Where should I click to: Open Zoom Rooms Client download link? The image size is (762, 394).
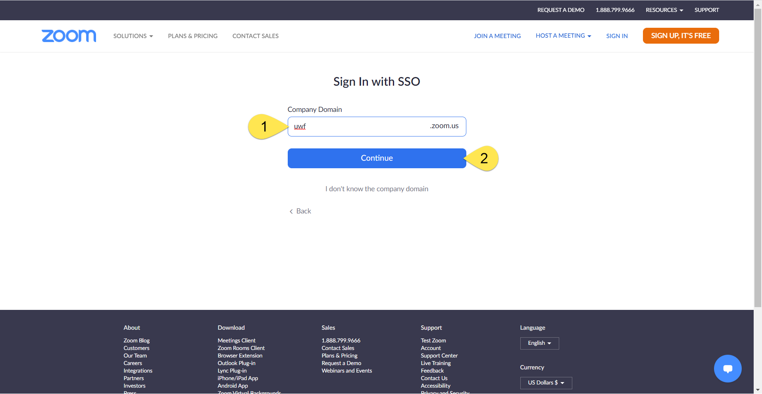[241, 348]
